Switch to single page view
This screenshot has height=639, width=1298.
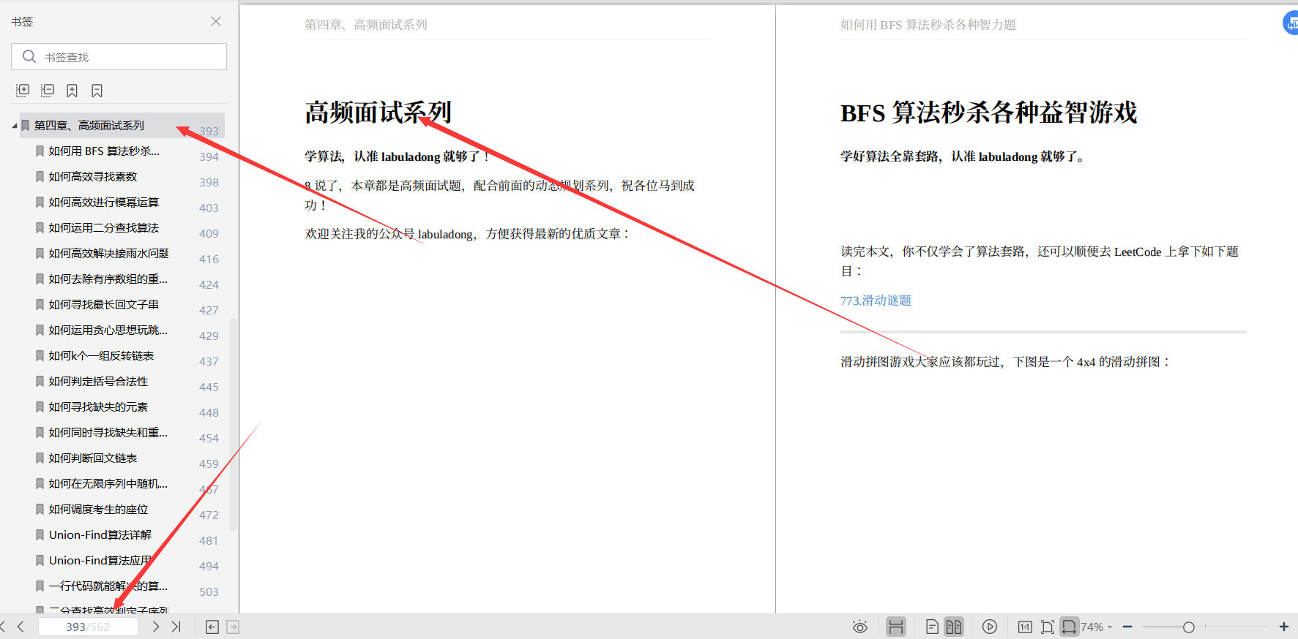coord(932,627)
